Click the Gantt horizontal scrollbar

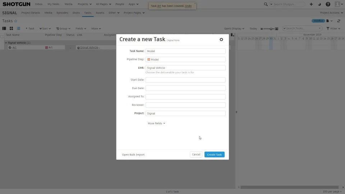[289, 188]
